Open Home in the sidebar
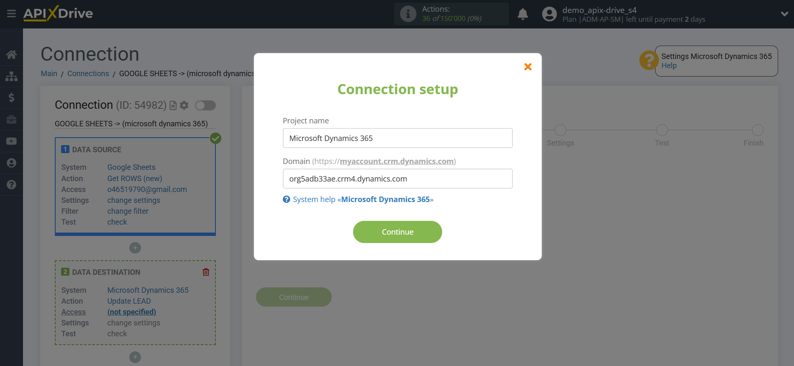 click(11, 54)
